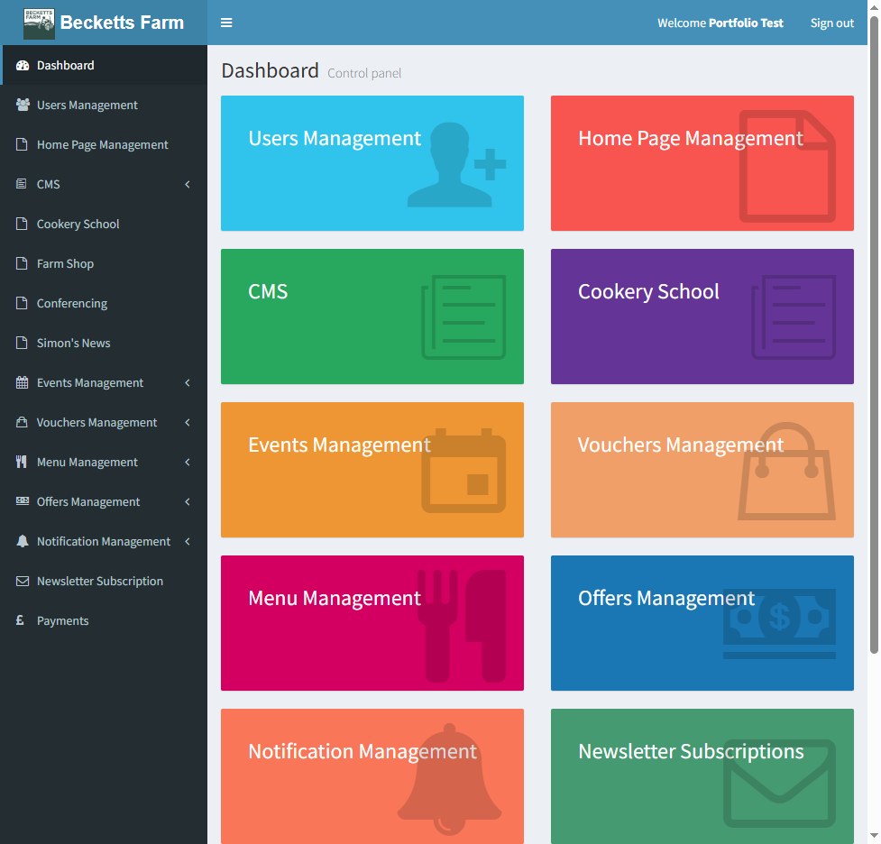The image size is (881, 844).
Task: Click the bell icon on Notification Management tile
Action: tap(449, 779)
